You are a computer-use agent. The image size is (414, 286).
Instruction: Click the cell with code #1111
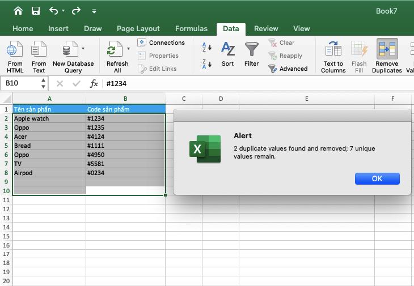click(126, 146)
